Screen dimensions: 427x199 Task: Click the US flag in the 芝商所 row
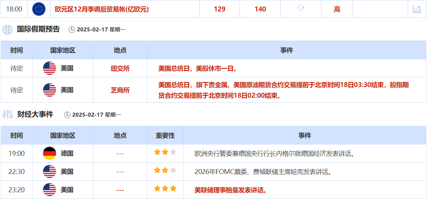click(x=50, y=90)
